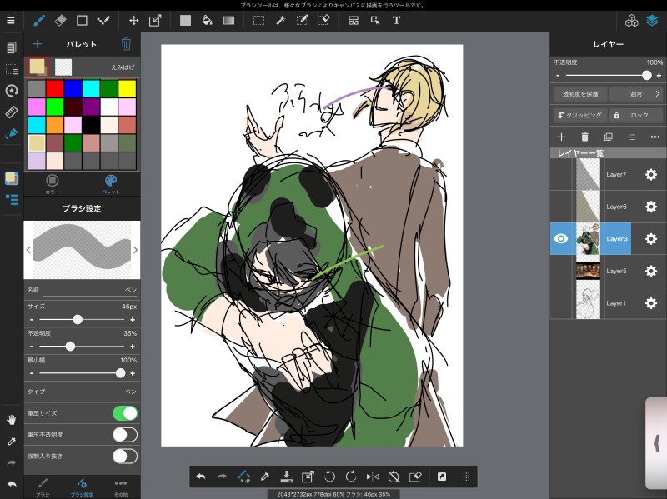Open the hamburger main menu
This screenshot has width=667, height=499.
(x=11, y=20)
